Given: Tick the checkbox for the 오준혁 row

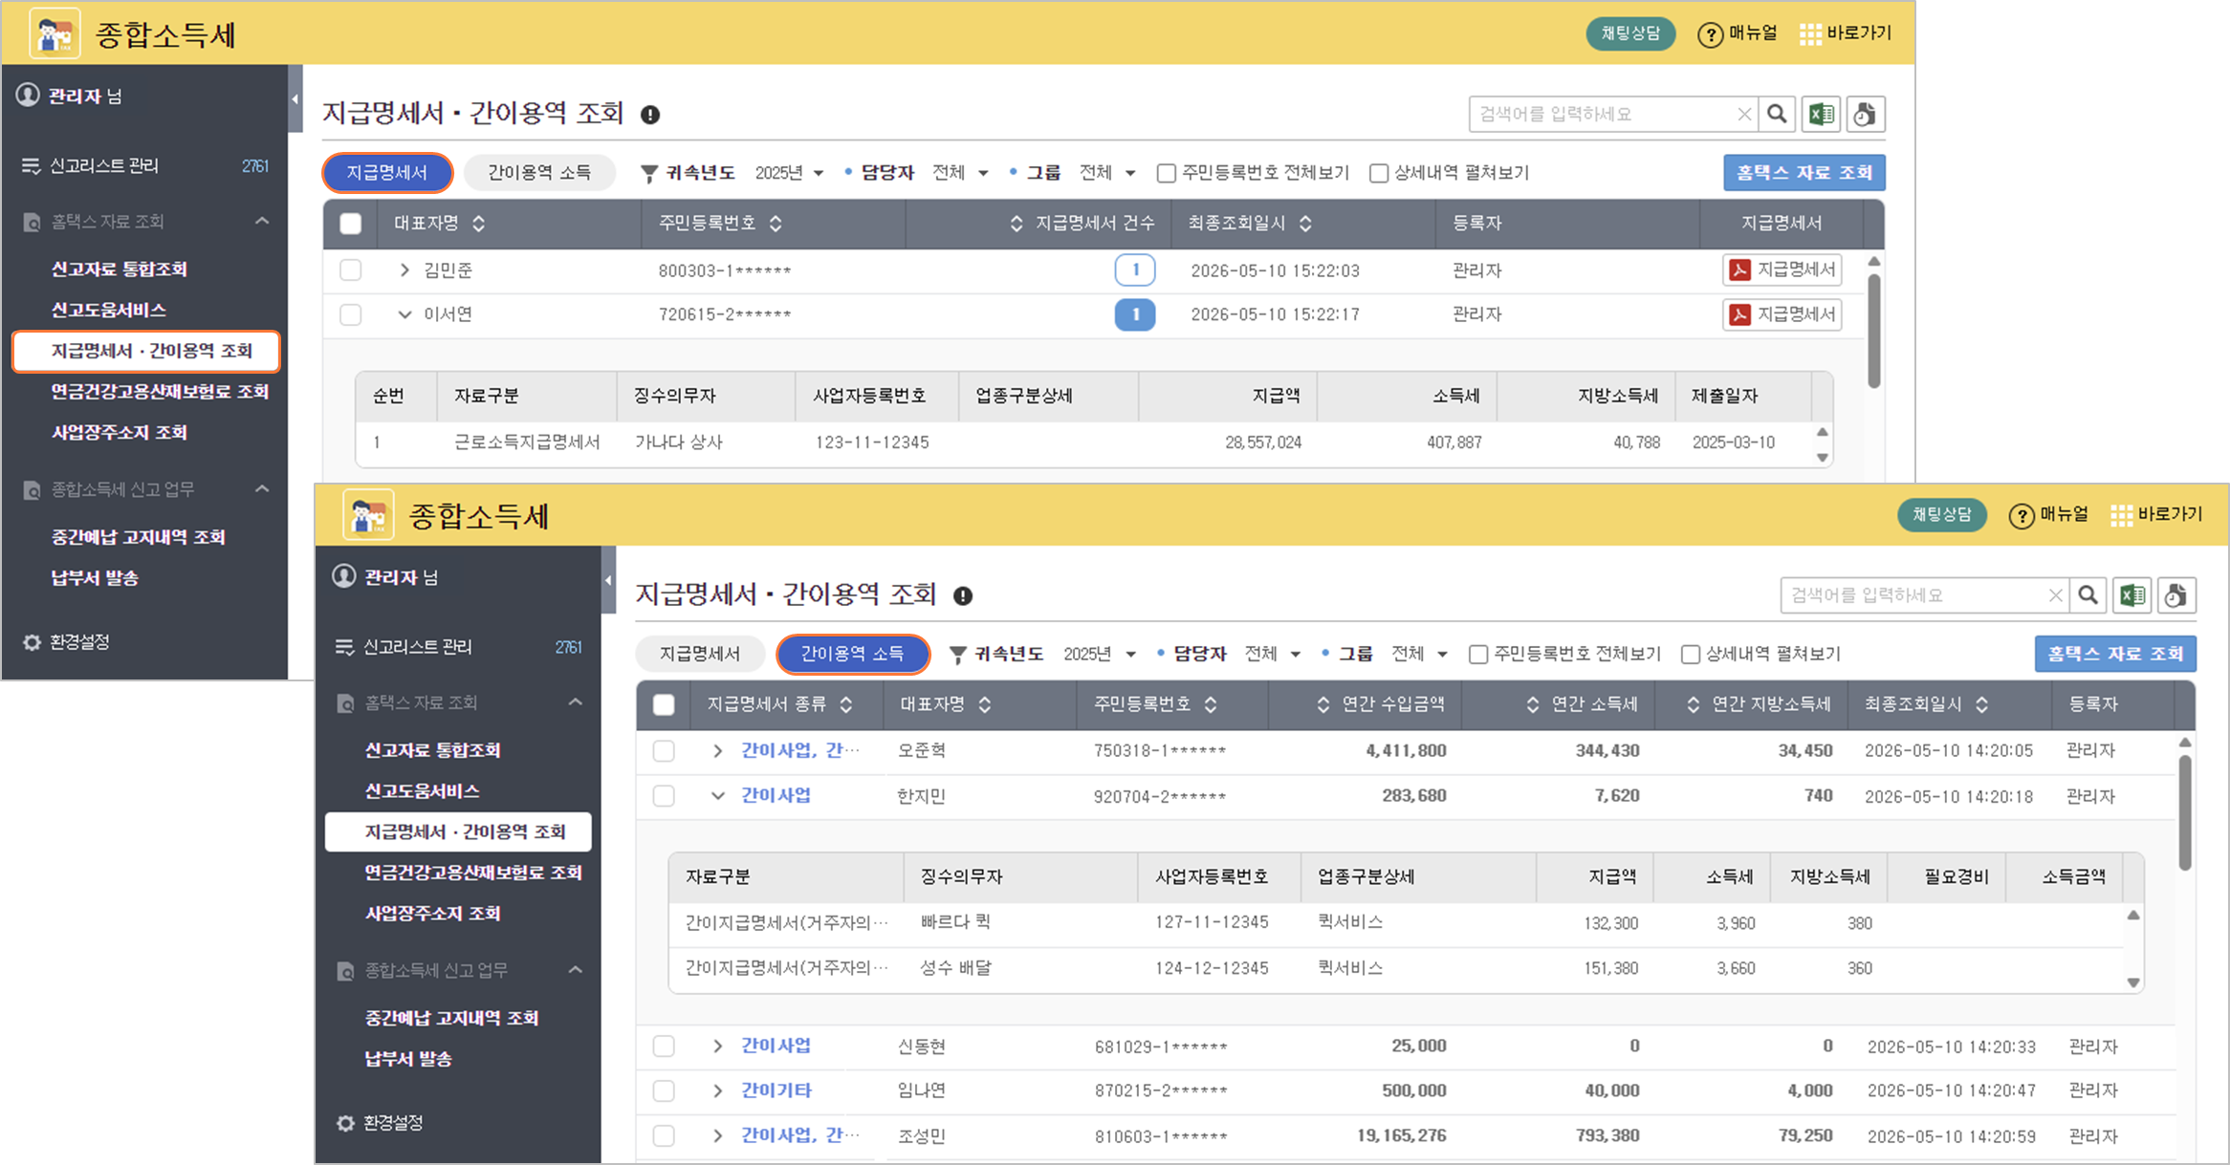Looking at the screenshot, I should coord(664,751).
